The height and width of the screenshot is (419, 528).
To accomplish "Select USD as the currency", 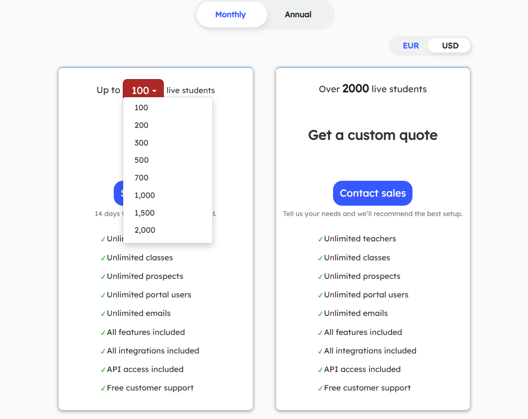I will [449, 45].
